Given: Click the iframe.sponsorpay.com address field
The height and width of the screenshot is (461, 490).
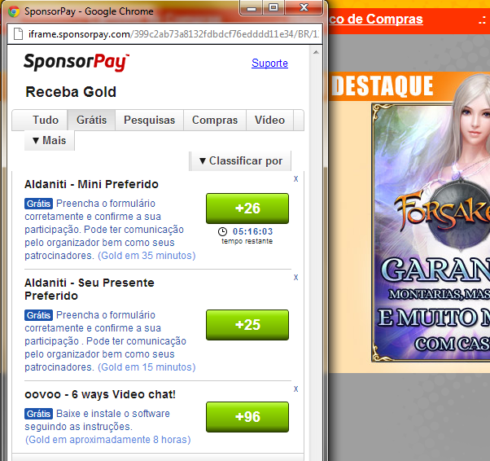Looking at the screenshot, I should pos(173,33).
